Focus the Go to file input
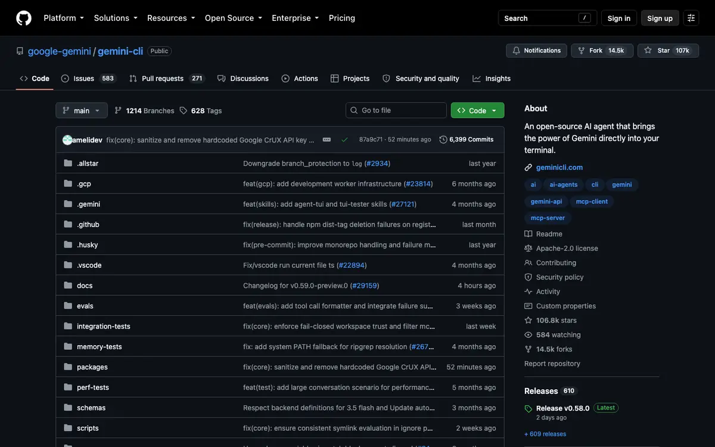 tap(396, 110)
